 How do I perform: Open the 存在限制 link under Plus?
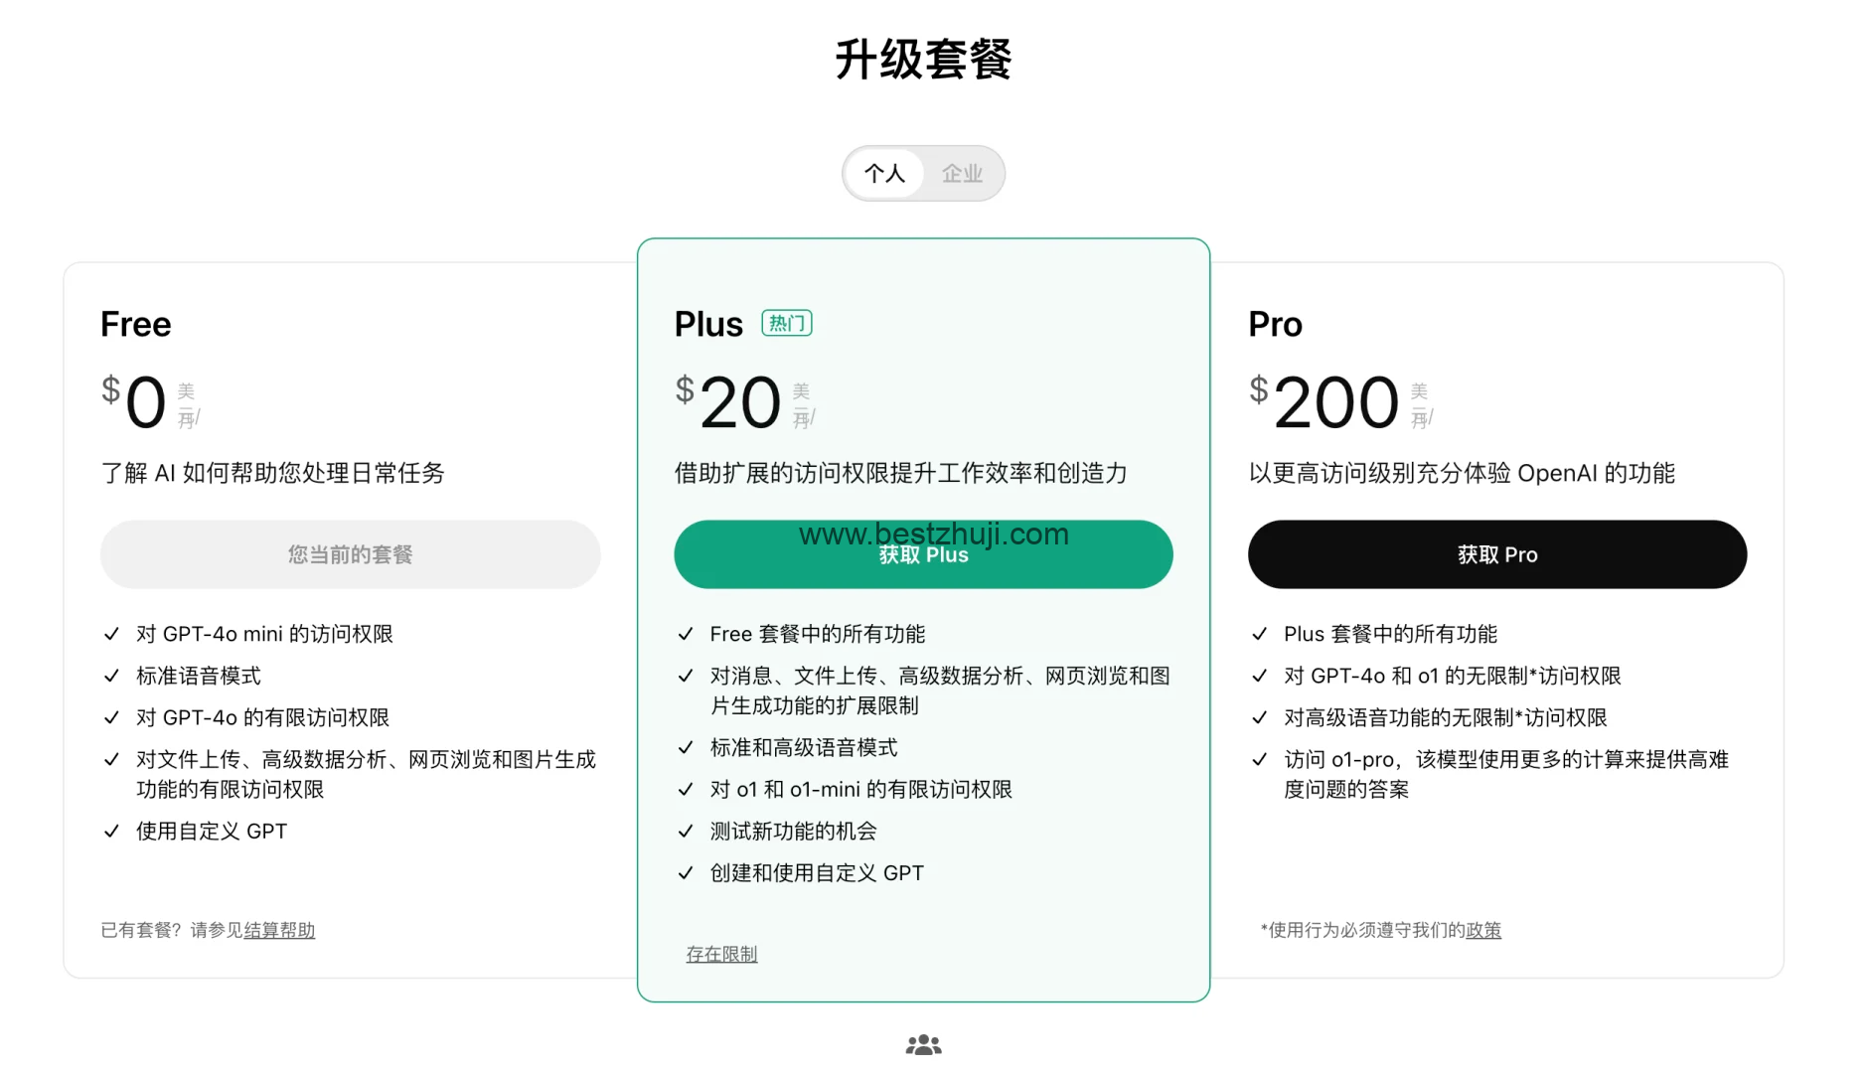coord(720,954)
